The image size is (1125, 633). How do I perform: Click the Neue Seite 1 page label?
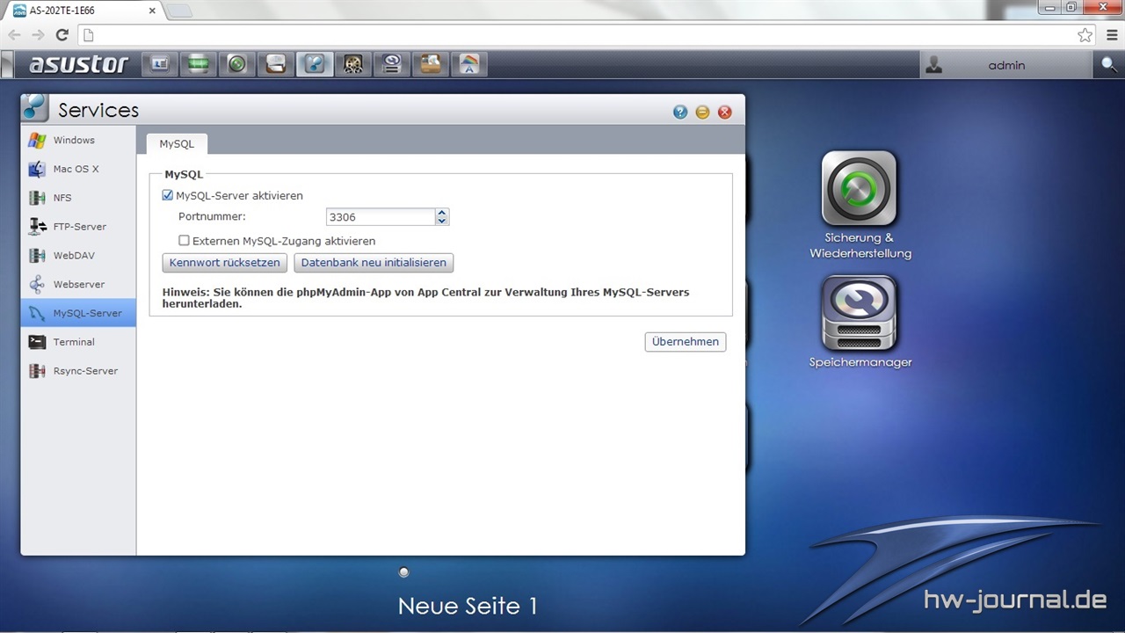click(468, 606)
